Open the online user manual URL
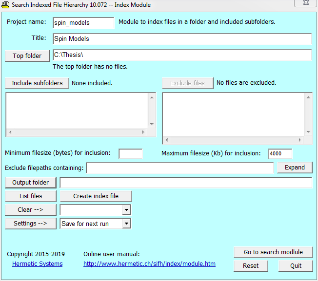 pos(149,264)
